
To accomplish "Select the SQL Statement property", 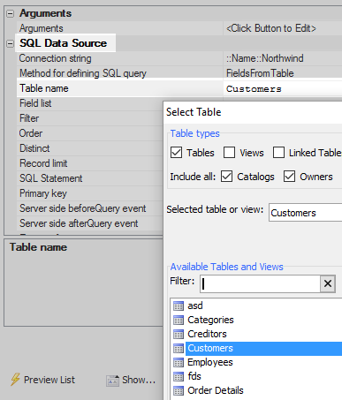I will point(51,178).
